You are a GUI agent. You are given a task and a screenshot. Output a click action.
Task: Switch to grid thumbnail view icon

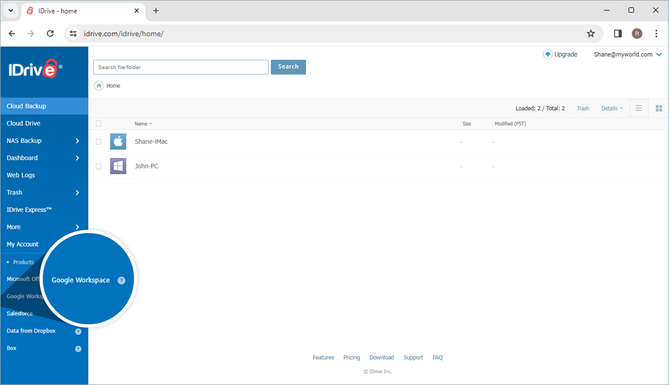point(659,108)
